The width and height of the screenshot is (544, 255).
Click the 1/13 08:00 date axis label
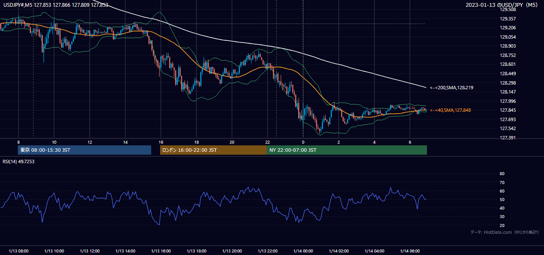click(x=19, y=251)
